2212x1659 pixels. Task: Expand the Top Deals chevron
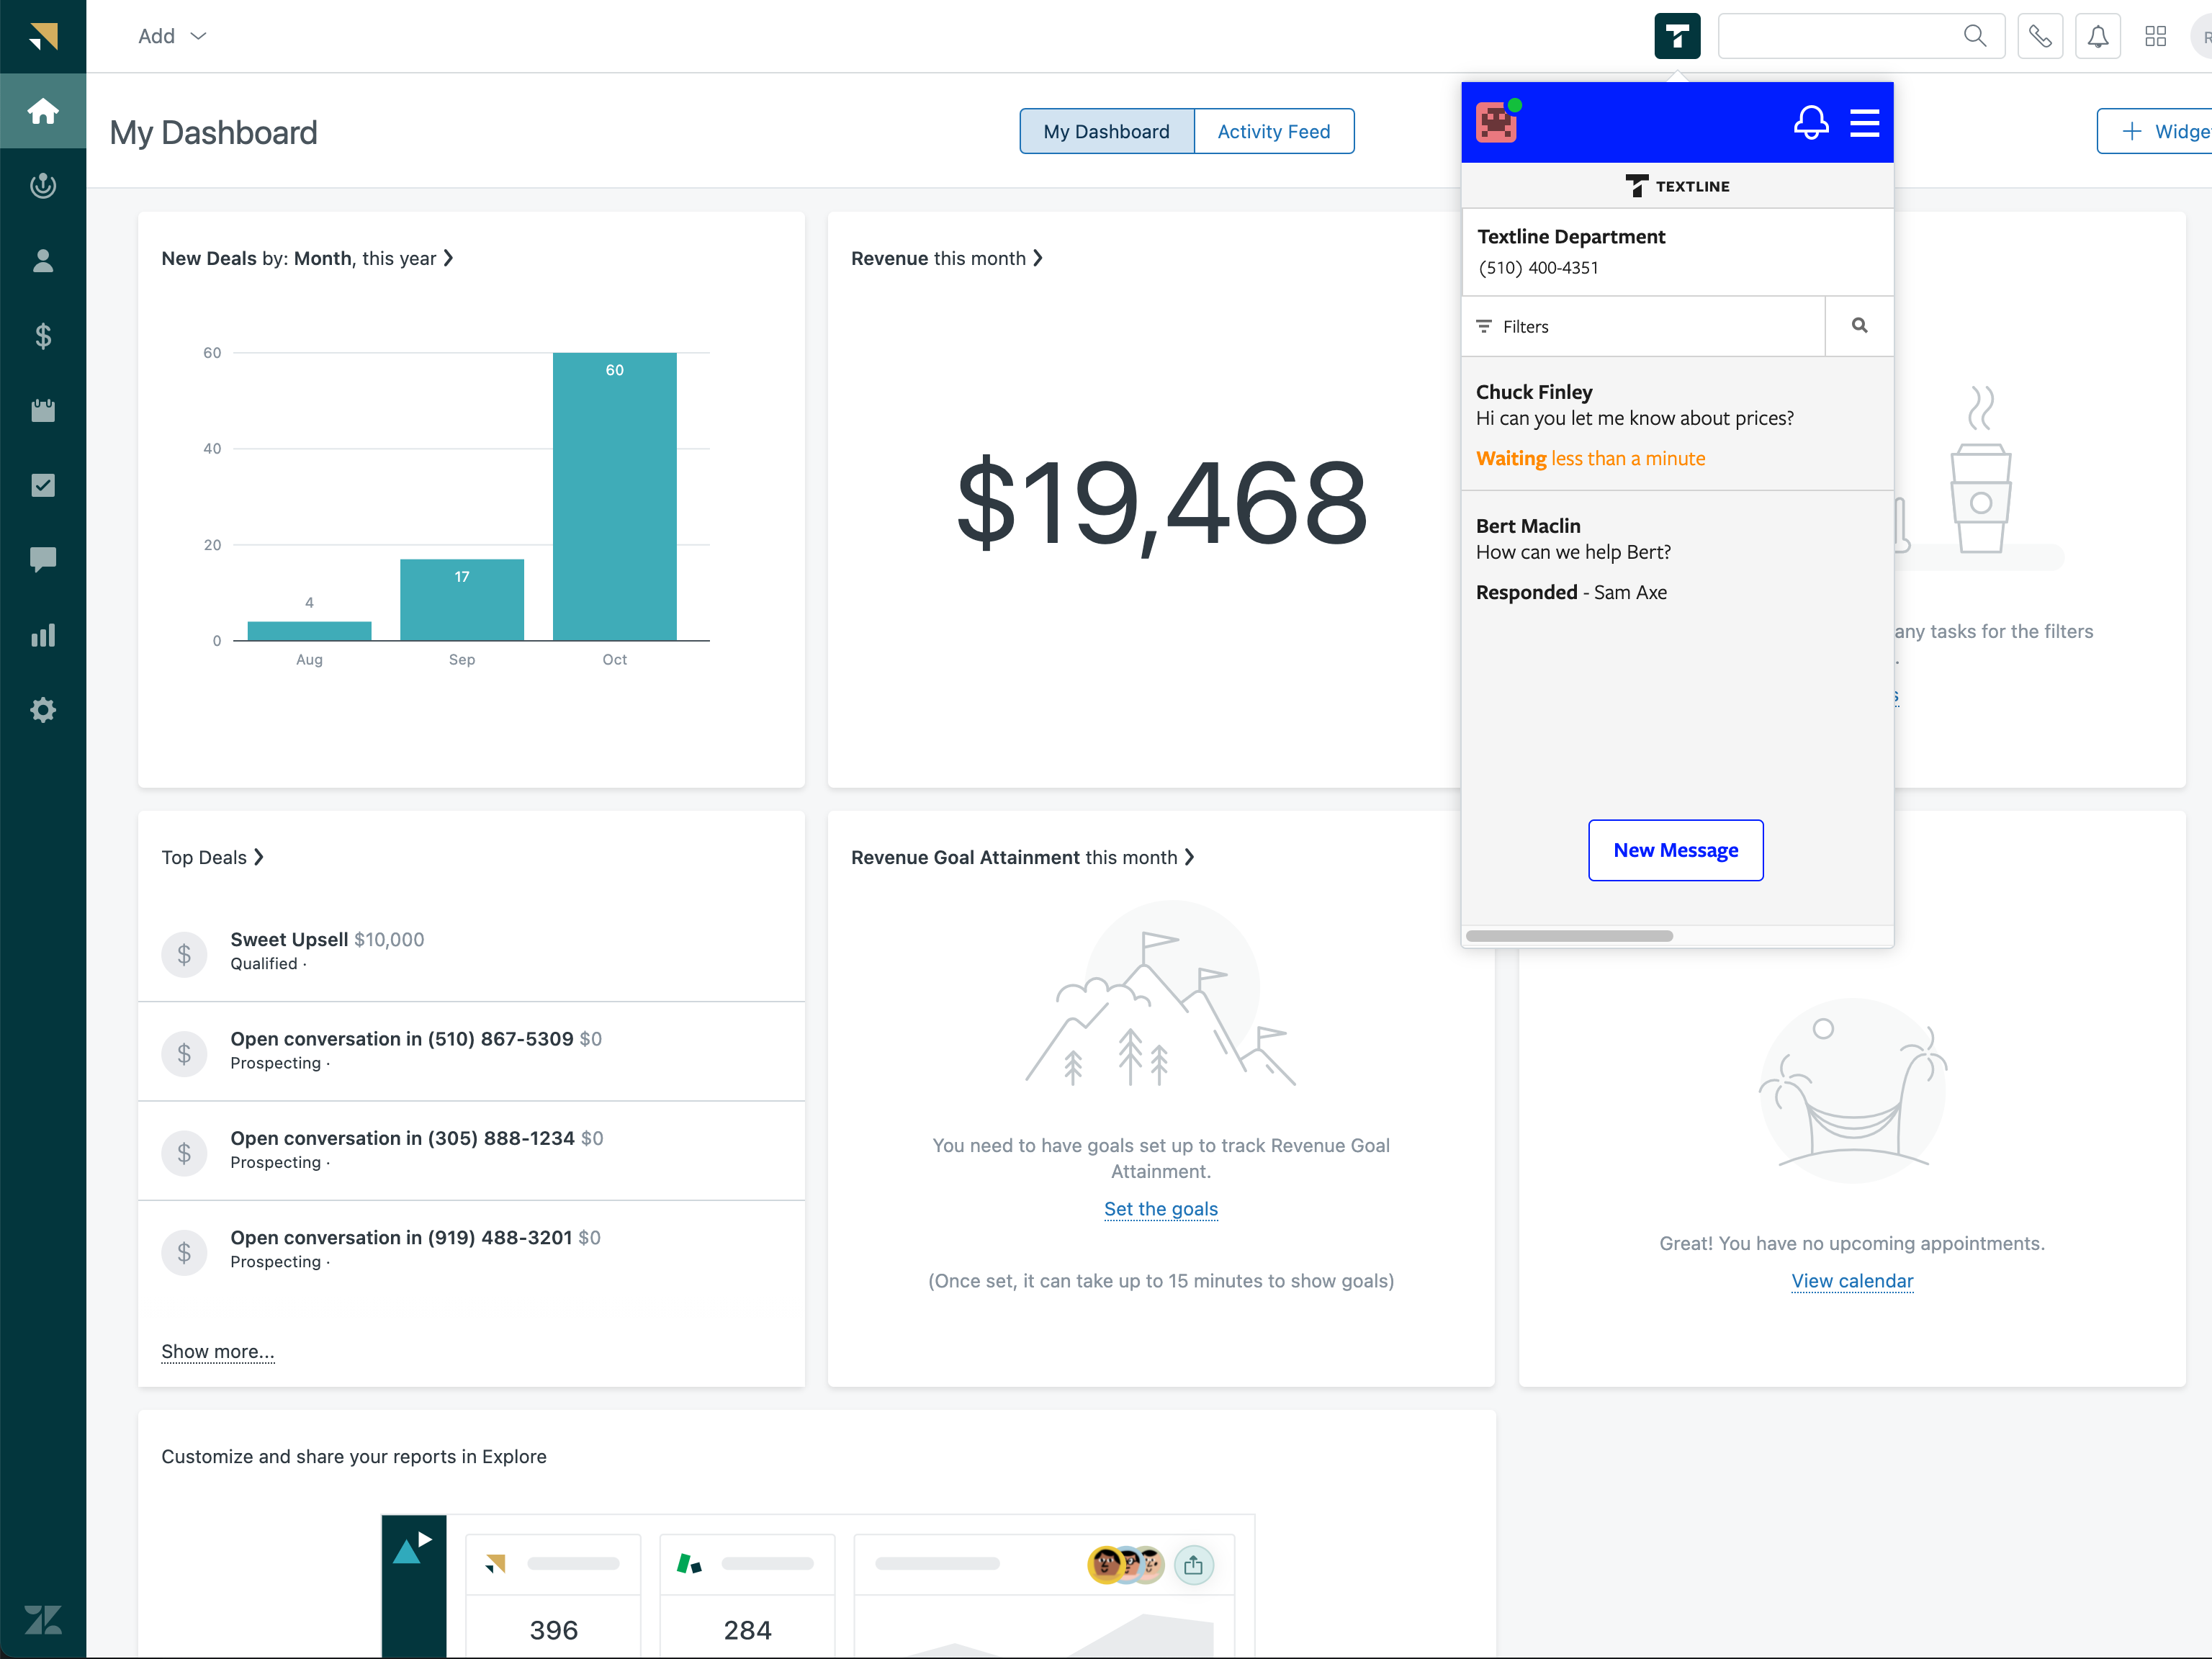[259, 857]
